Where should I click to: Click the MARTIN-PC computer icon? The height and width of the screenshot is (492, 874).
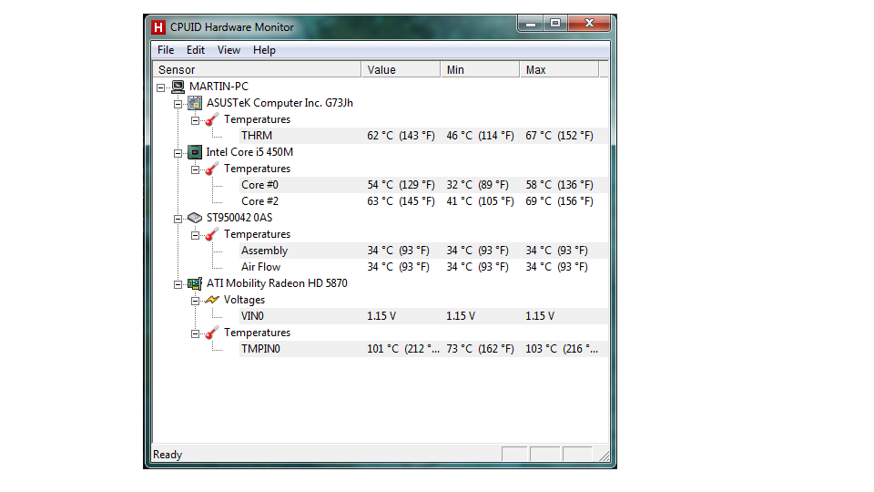[x=178, y=87]
